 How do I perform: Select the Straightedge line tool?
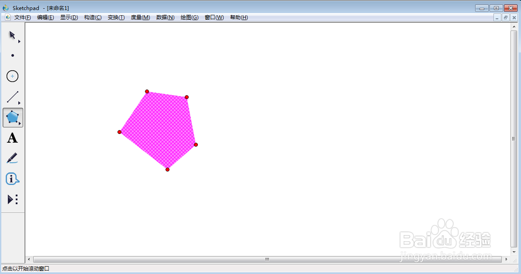[12, 97]
